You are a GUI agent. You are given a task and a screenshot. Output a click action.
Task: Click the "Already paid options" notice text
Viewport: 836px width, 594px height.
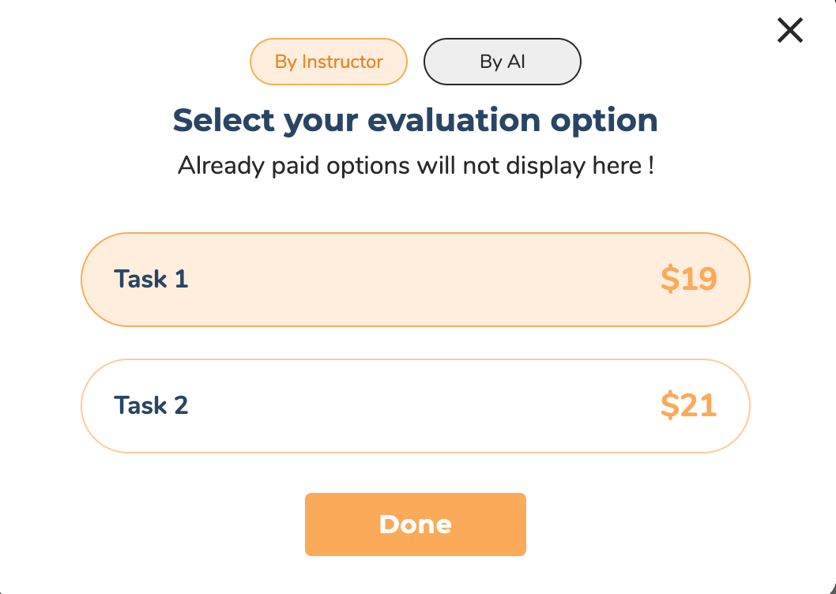coord(415,166)
